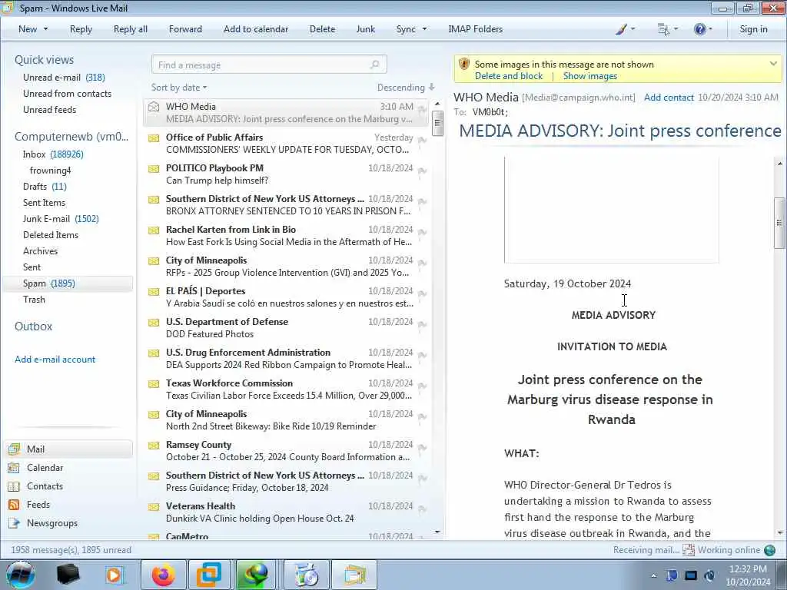Flag the first City of Minneapolis RFPs message

click(x=422, y=264)
